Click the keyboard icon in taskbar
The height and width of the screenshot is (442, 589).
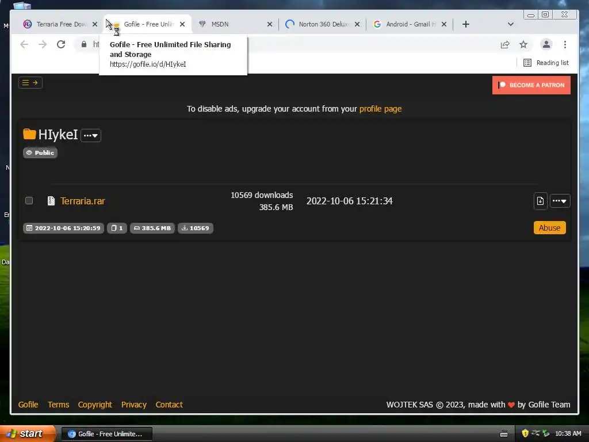pyautogui.click(x=504, y=434)
